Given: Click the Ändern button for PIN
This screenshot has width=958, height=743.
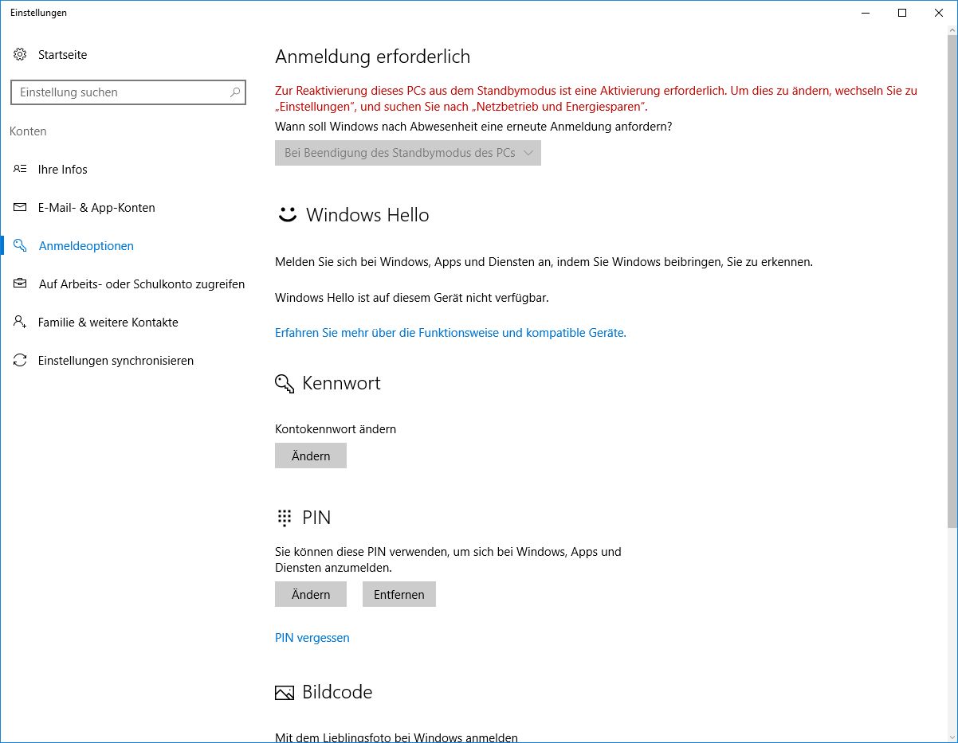Looking at the screenshot, I should [x=311, y=594].
